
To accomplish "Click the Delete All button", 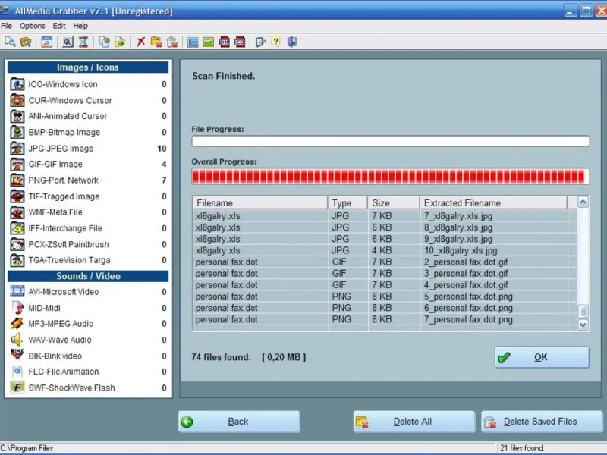I will [x=414, y=422].
